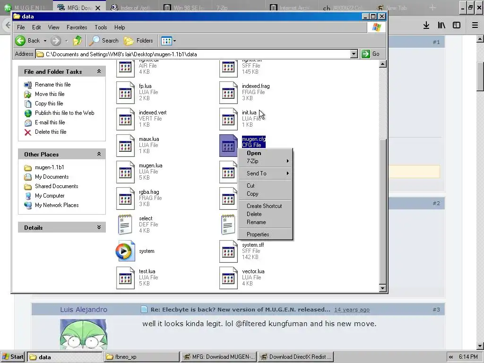Image resolution: width=484 pixels, height=363 pixels.
Task: Choose Cut in the context menu
Action: click(x=266, y=185)
